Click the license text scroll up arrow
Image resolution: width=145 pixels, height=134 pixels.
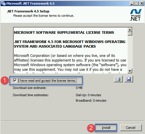[x=130, y=30]
